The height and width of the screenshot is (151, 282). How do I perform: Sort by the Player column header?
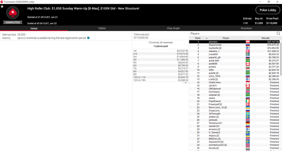[226, 38]
